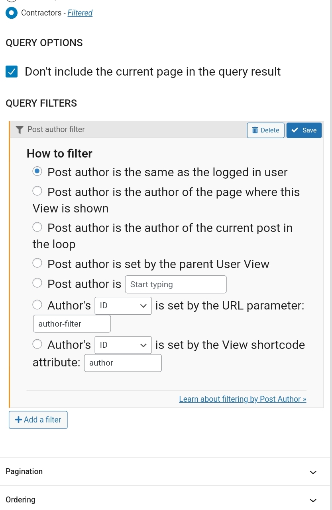
Task: Click the funnel icon beside Post author filter
Action: point(20,130)
